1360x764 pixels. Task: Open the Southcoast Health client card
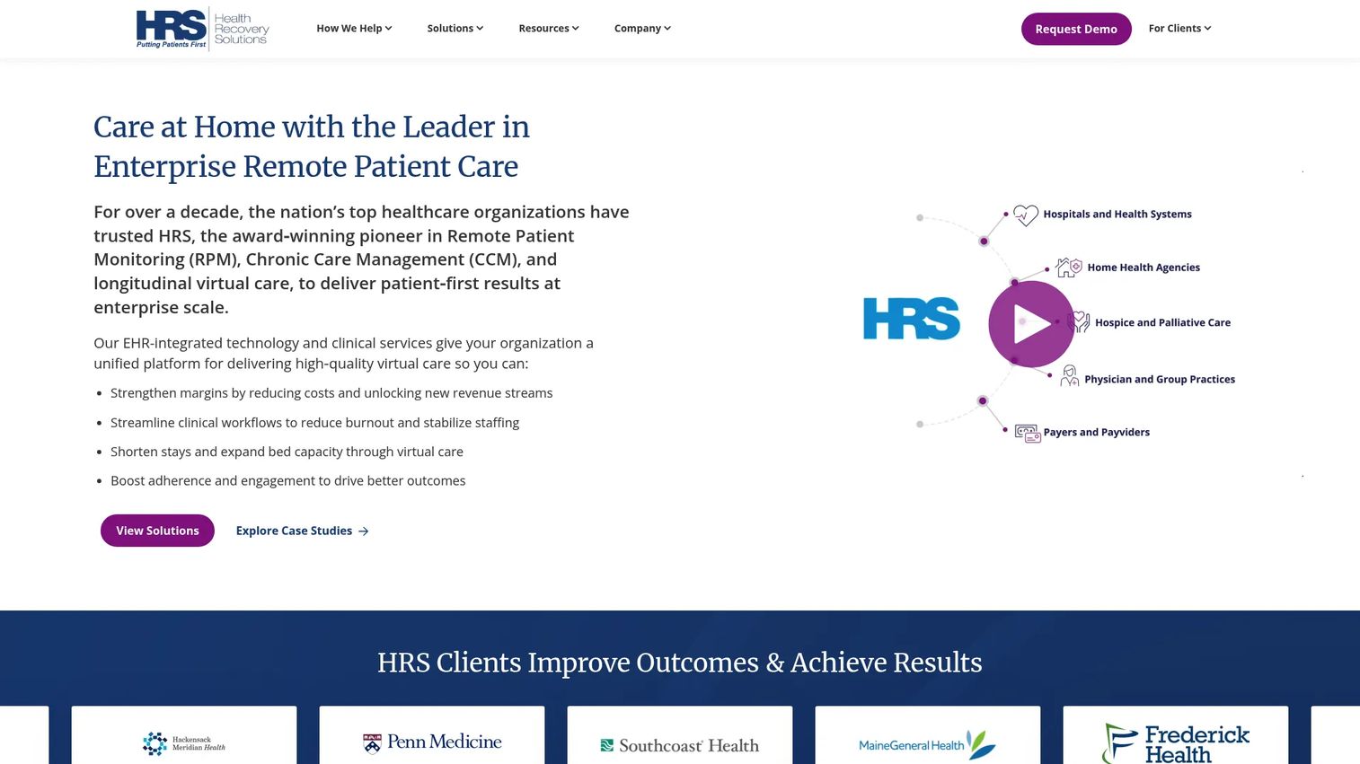pos(680,735)
